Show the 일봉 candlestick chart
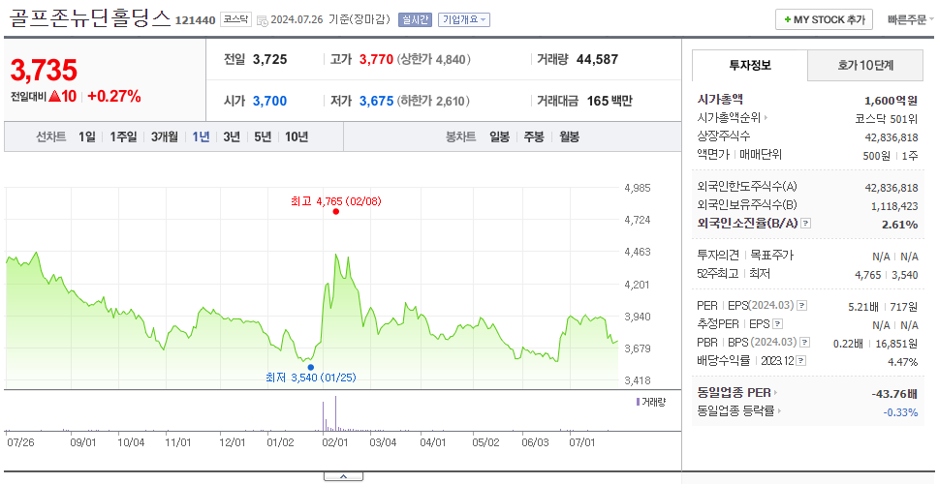The image size is (938, 484). 499,136
